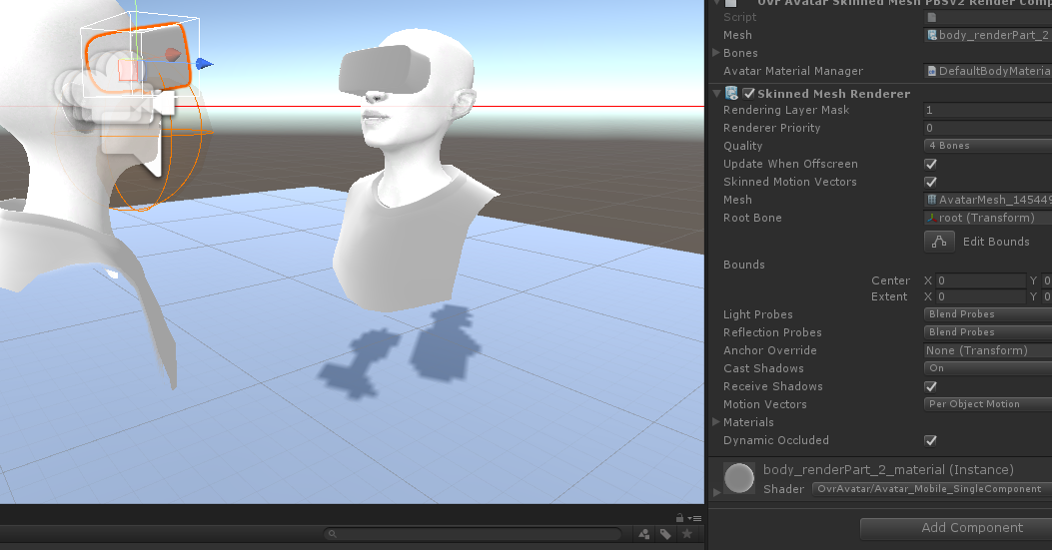Click the AvatarMesh field of Skinned Mesh Renderer
This screenshot has width=1052, height=550.
coord(988,200)
